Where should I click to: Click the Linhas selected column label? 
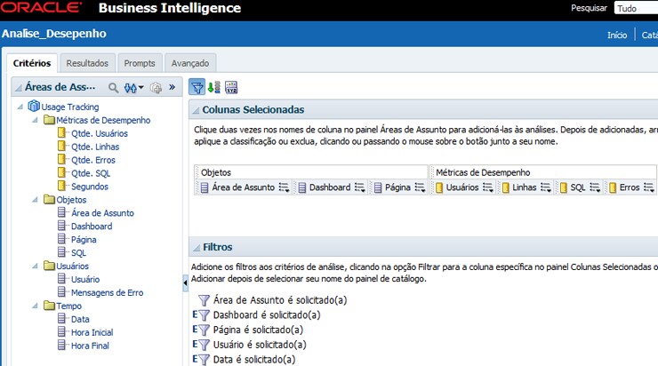click(x=524, y=187)
